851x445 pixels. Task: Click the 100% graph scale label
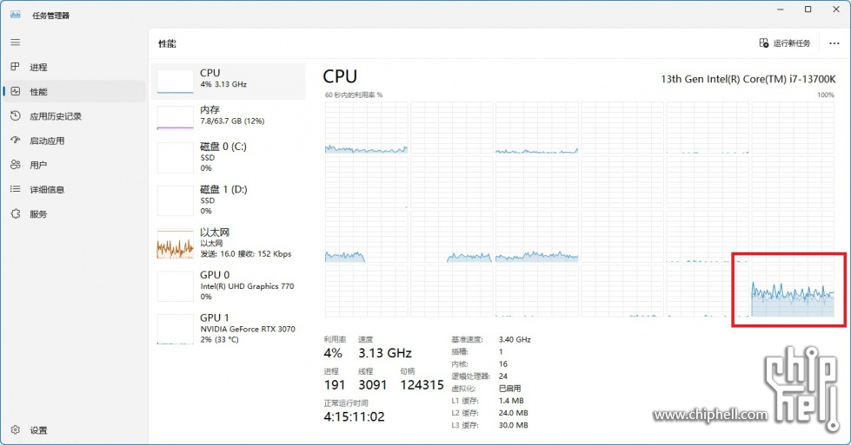826,95
